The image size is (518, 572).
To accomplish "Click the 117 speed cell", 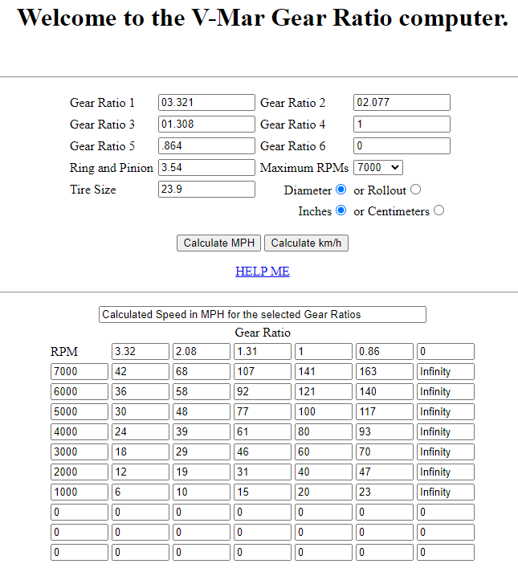I will click(x=385, y=411).
